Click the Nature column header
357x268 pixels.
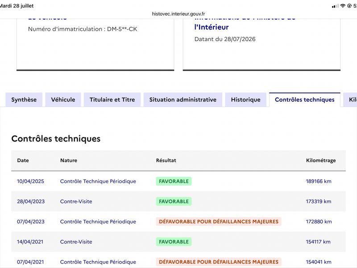click(x=69, y=160)
